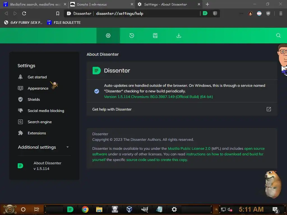Open the uBlock Origin extension icon

(x=268, y=13)
